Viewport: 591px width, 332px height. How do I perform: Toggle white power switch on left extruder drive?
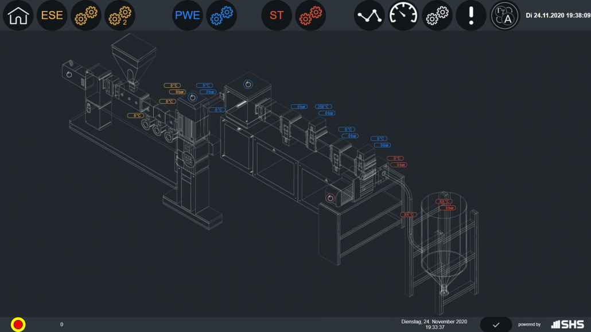pos(69,75)
